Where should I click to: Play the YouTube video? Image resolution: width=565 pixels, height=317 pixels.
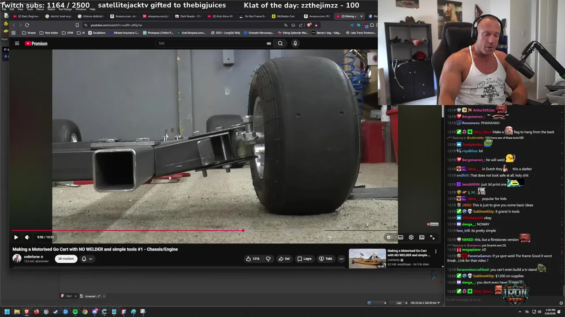click(x=16, y=237)
